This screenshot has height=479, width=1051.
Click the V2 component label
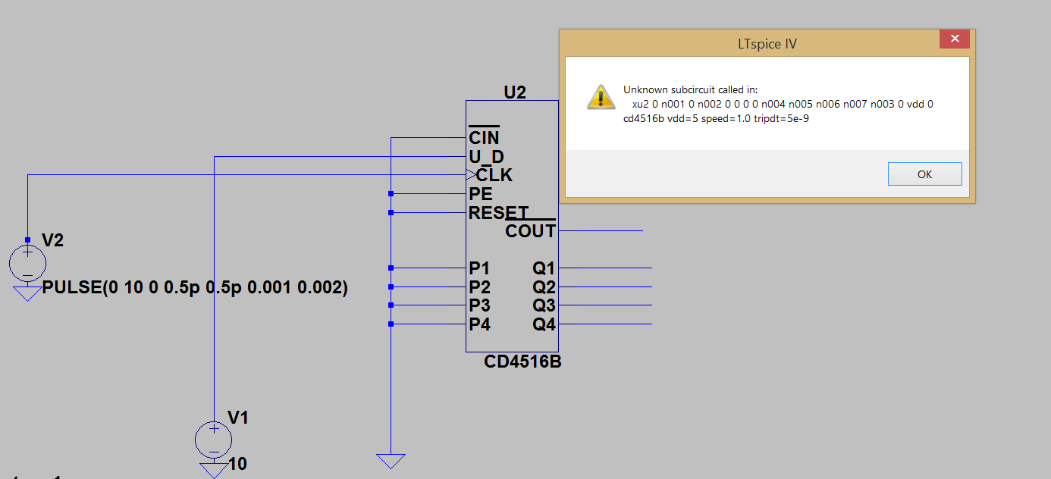pyautogui.click(x=53, y=240)
